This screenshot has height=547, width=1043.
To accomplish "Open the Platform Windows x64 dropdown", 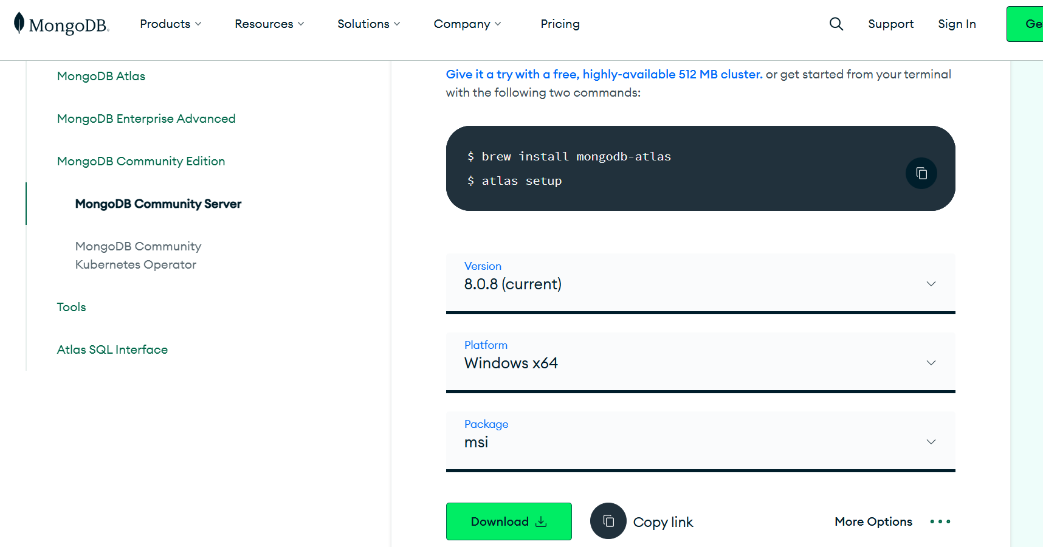I will tap(701, 362).
